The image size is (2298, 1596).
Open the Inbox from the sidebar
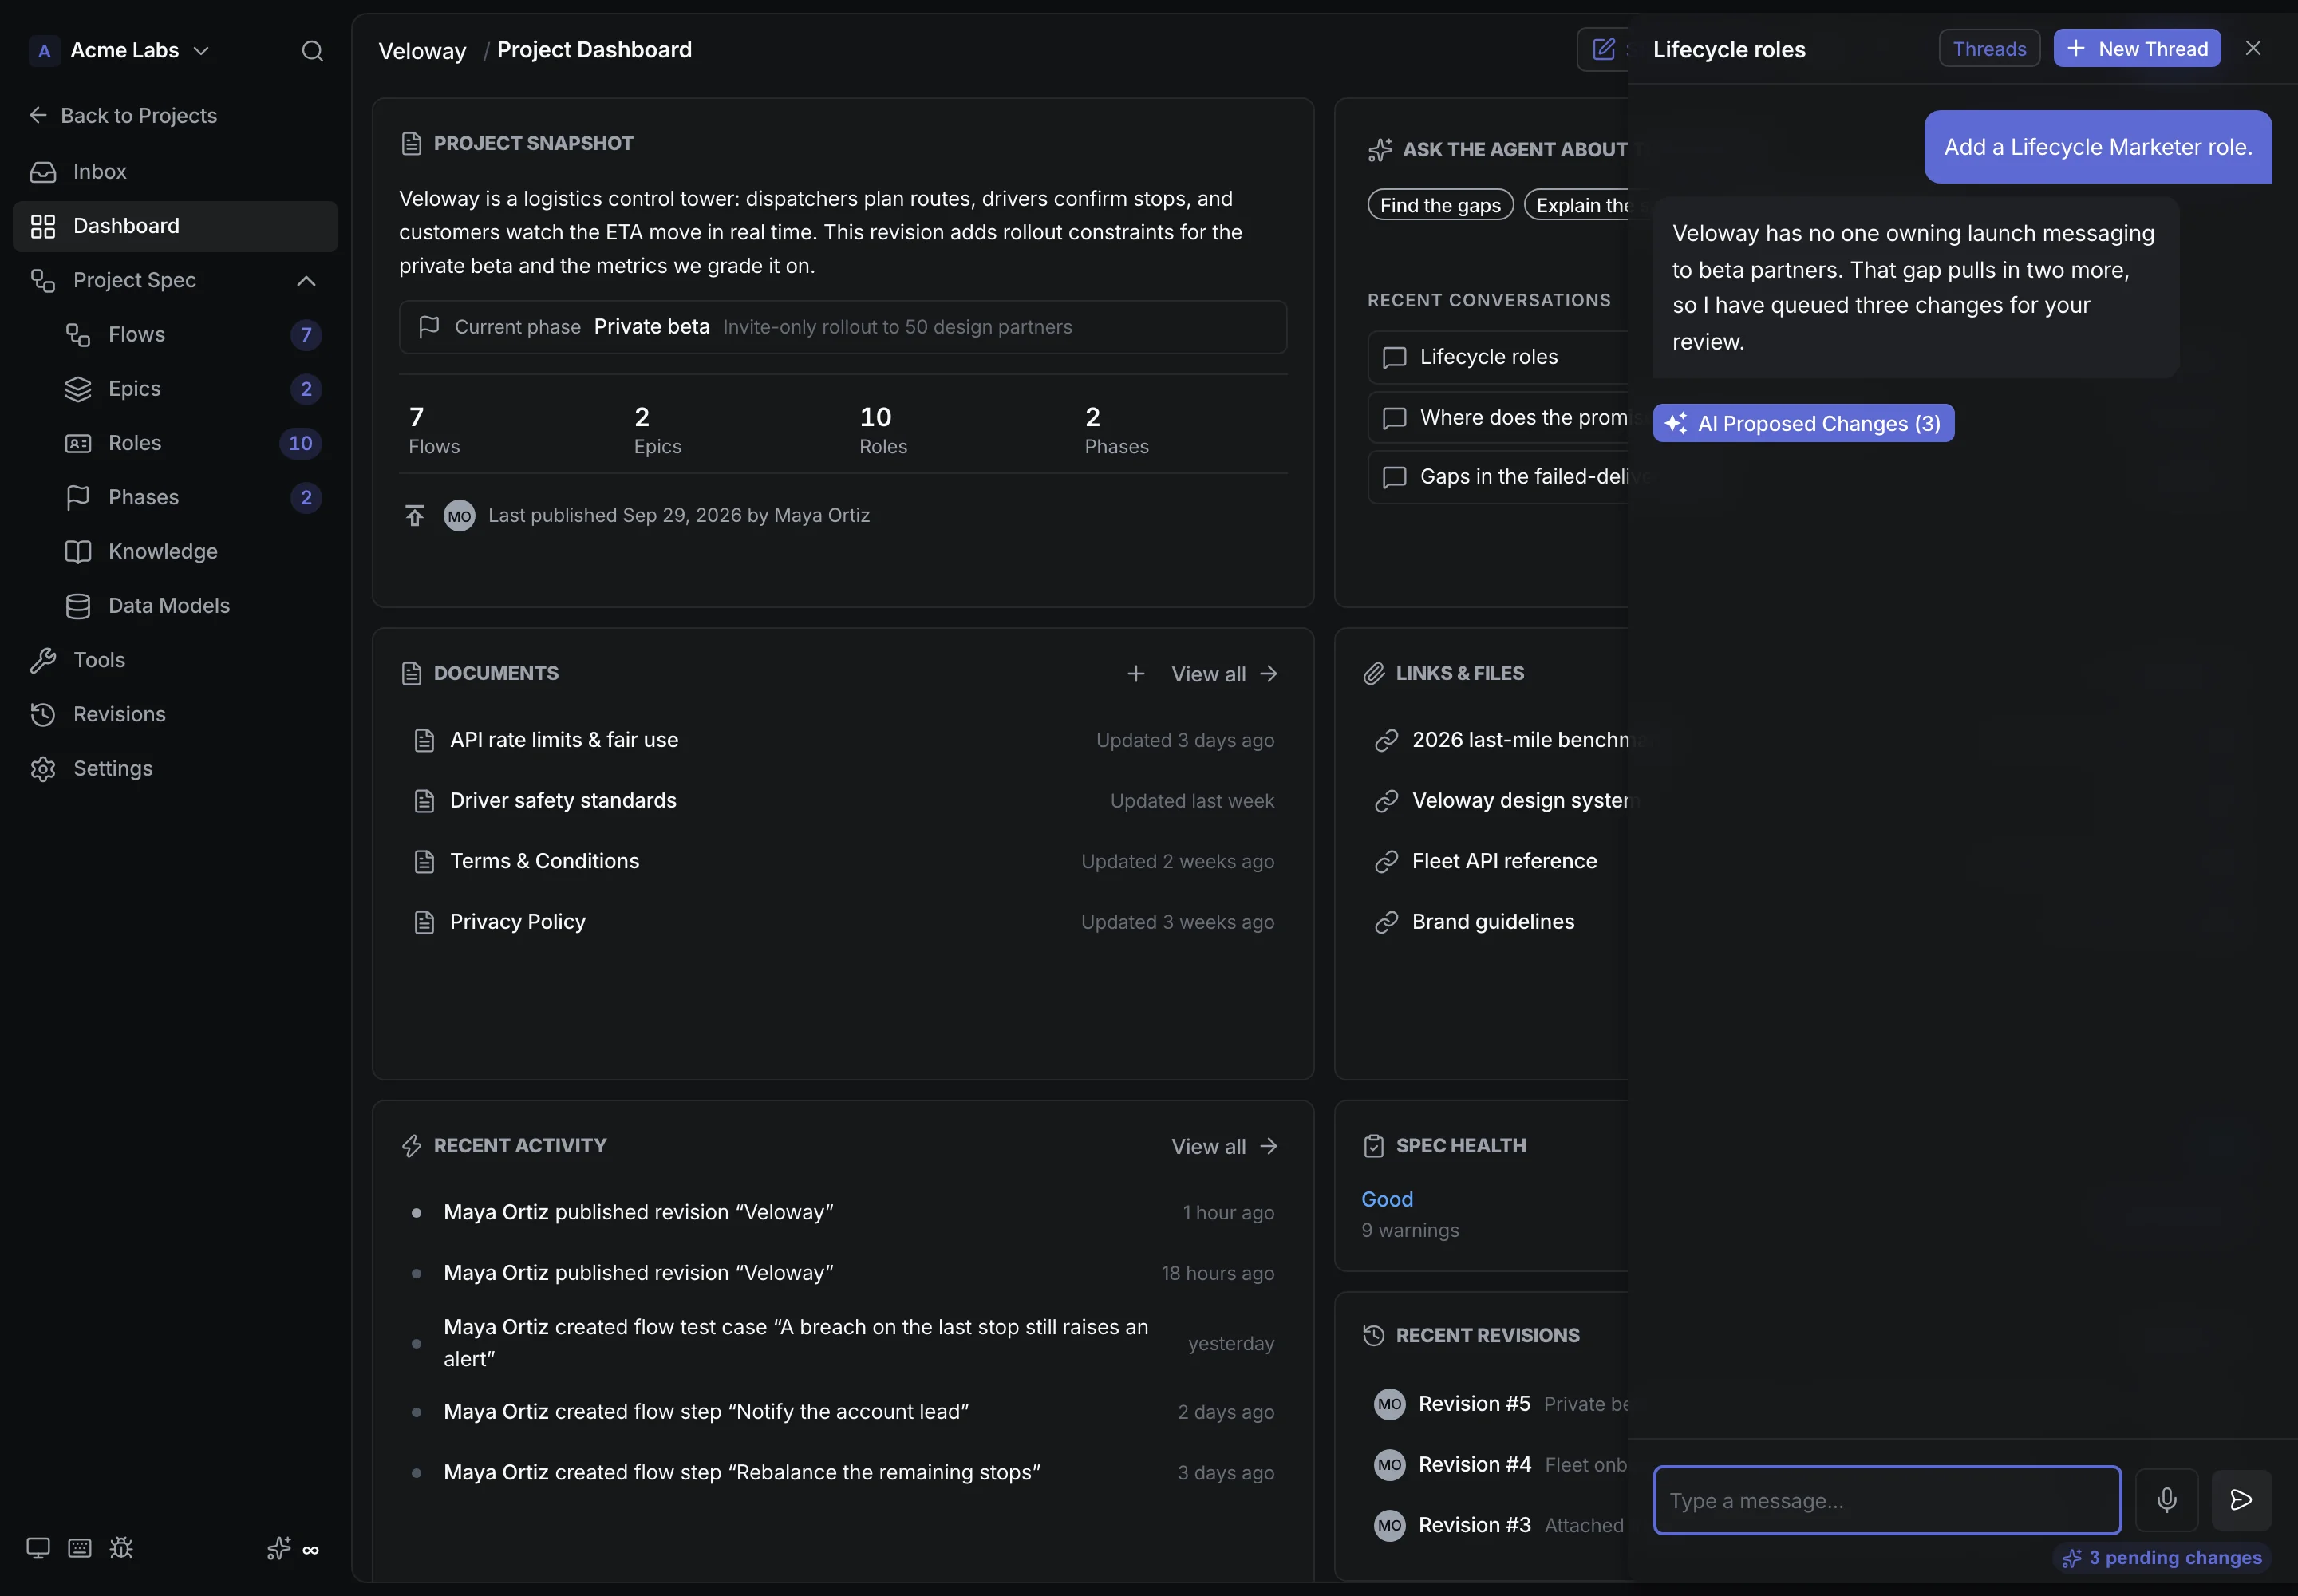[175, 172]
